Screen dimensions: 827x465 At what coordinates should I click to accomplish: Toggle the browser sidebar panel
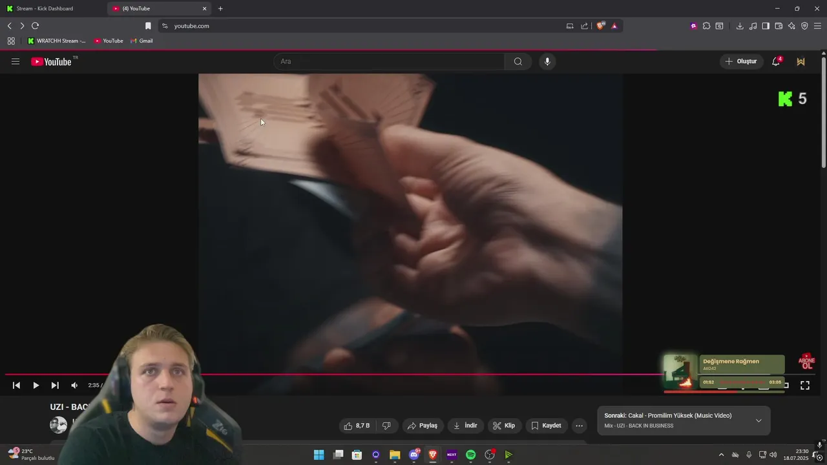[766, 26]
